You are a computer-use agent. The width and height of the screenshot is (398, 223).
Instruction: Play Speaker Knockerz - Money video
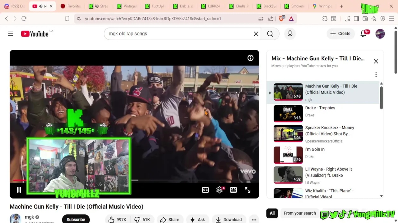[323, 134]
